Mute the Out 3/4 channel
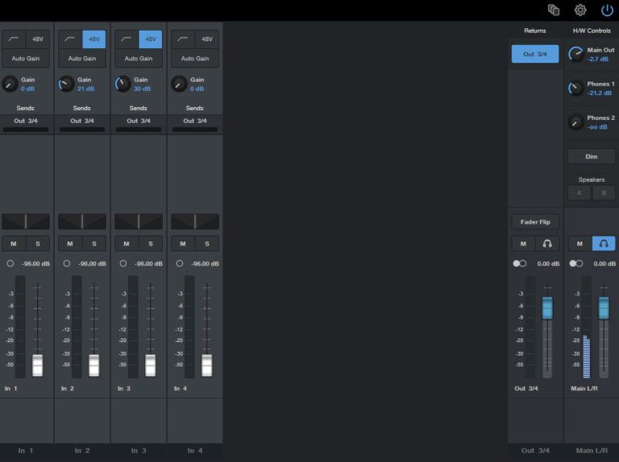619x462 pixels. (523, 244)
